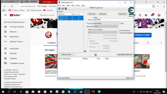This screenshot has height=94, width=167.
Task: Open the YouTube account avatar
Action: click(159, 15)
